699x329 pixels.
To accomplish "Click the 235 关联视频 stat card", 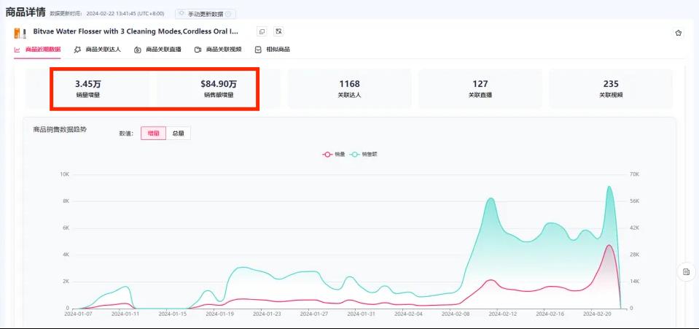I will (611, 89).
